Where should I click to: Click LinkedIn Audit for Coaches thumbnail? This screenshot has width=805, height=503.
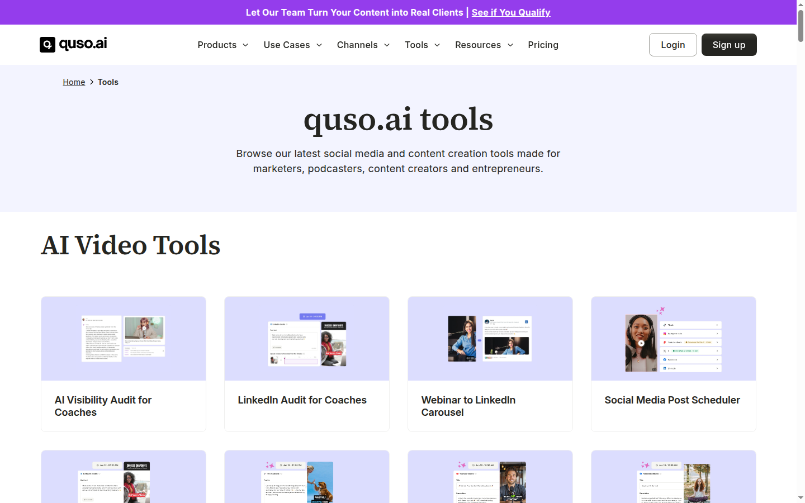click(x=307, y=339)
